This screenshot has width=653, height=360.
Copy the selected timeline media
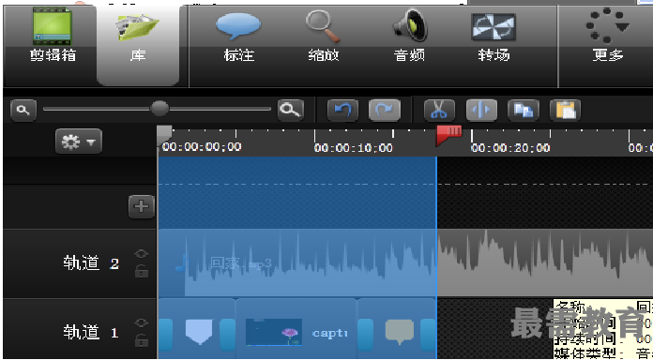[x=524, y=111]
